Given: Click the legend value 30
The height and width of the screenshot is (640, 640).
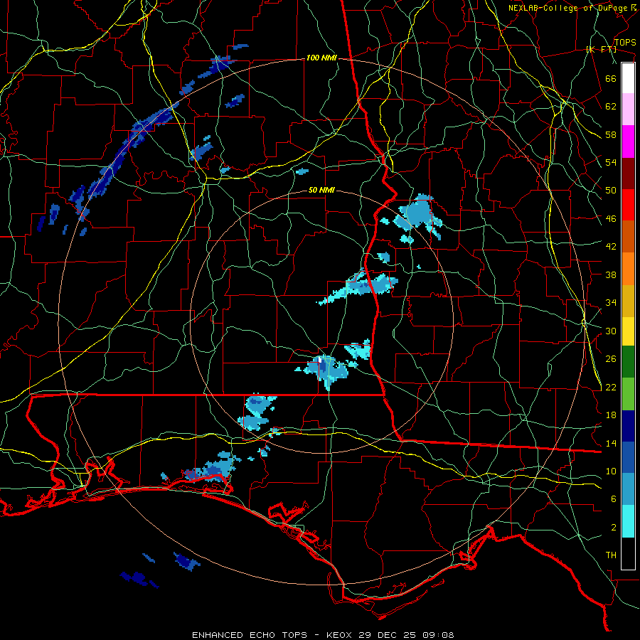Looking at the screenshot, I should point(611,331).
